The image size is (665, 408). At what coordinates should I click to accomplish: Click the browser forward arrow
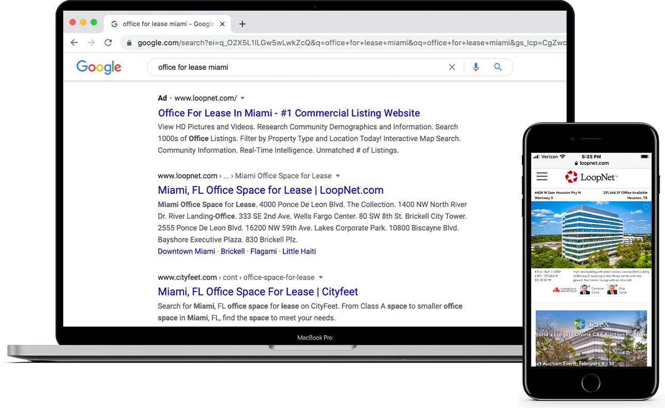(x=91, y=43)
